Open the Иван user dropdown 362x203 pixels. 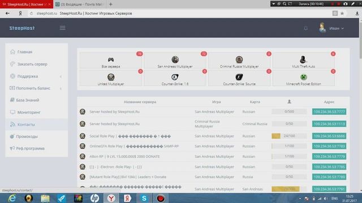tap(332, 28)
